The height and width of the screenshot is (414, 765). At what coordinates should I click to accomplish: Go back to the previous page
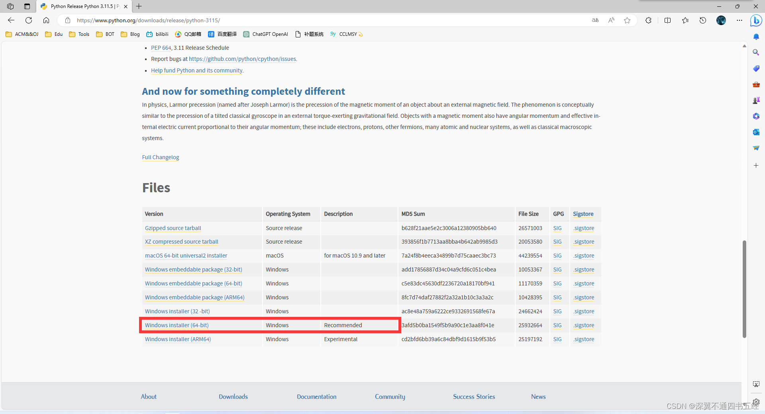(x=11, y=20)
